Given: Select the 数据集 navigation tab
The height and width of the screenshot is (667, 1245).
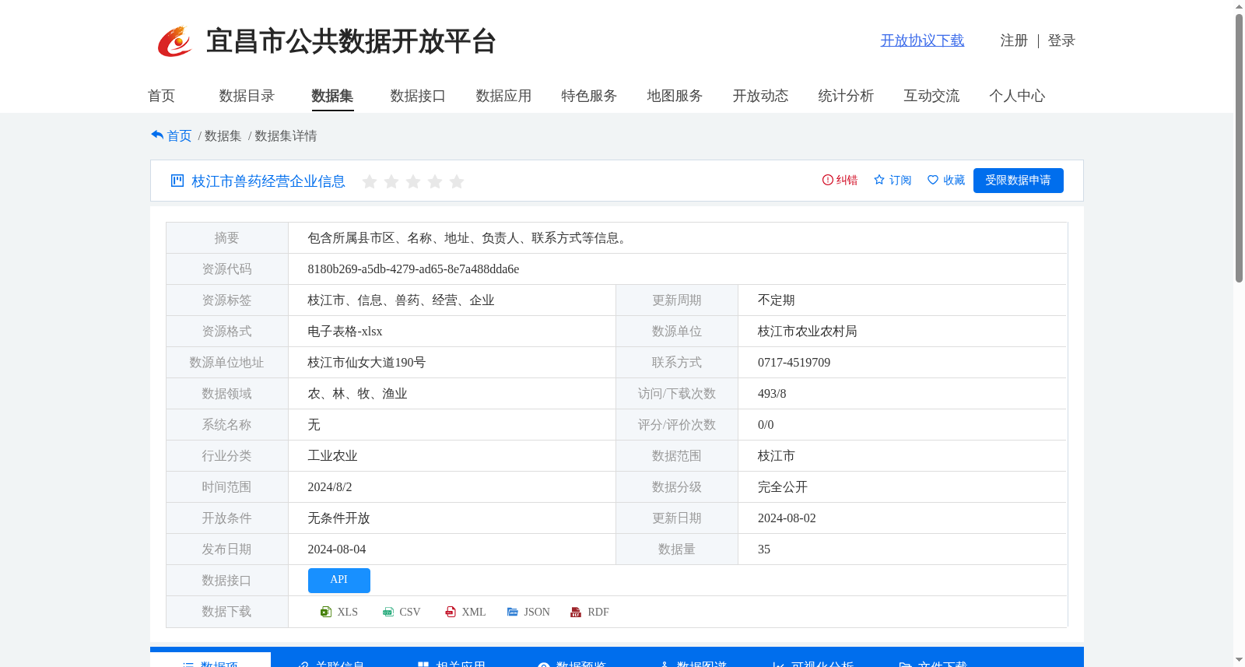Looking at the screenshot, I should click(x=332, y=96).
